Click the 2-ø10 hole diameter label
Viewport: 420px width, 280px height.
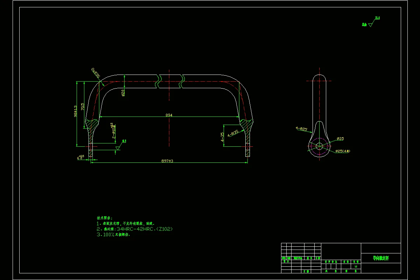[x=113, y=131]
